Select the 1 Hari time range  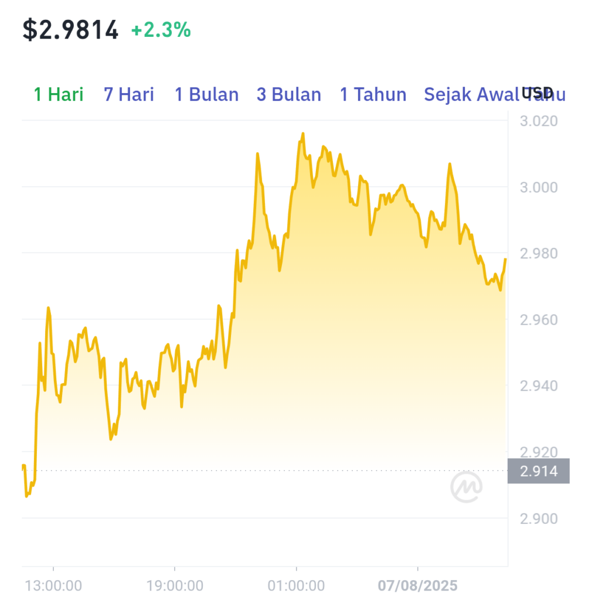pos(59,94)
